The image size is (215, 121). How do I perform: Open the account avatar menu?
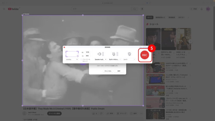pos(208,9)
